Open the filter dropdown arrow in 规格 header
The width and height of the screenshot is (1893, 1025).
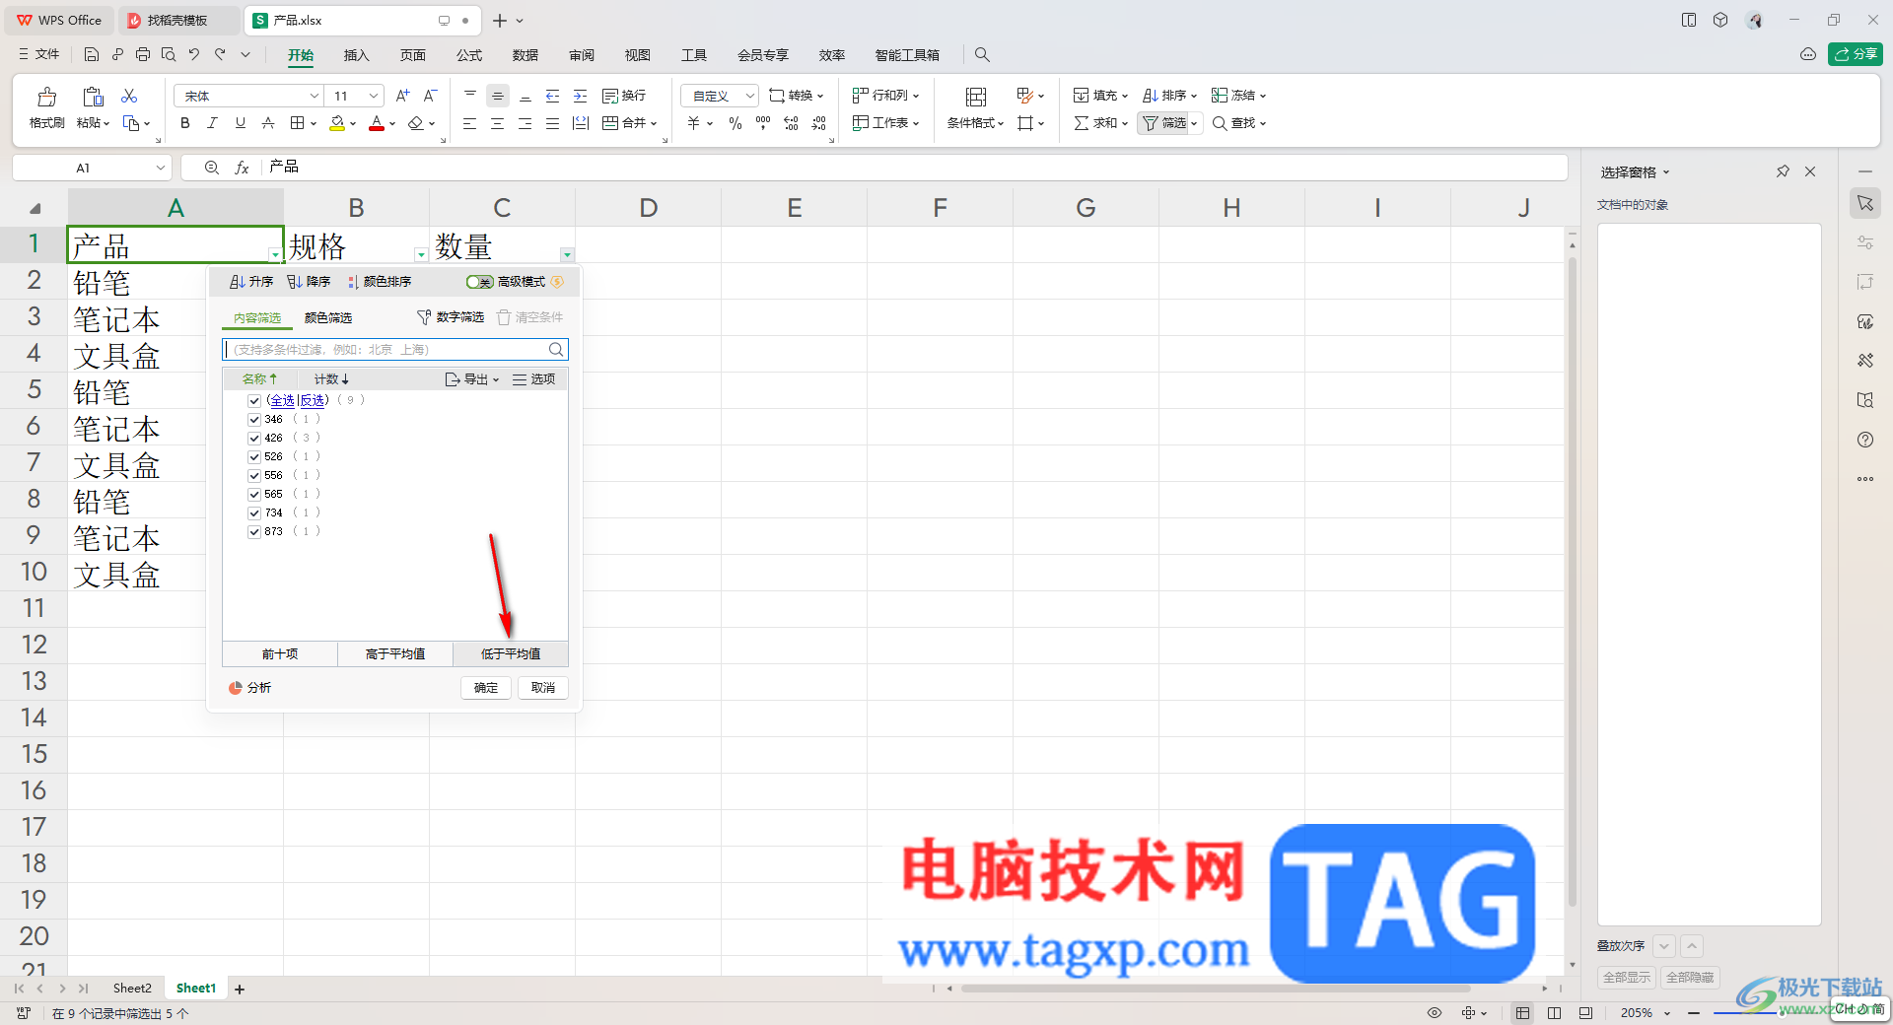point(421,254)
